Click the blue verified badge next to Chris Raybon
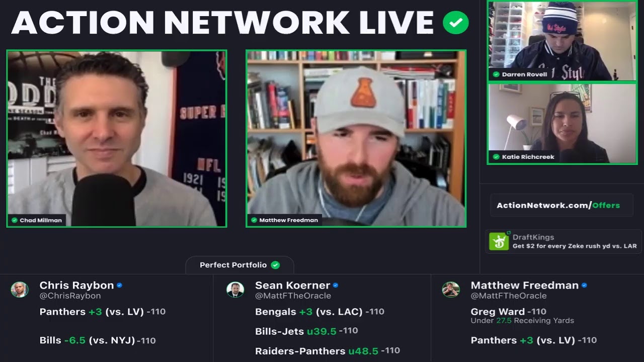644x362 pixels. [119, 285]
